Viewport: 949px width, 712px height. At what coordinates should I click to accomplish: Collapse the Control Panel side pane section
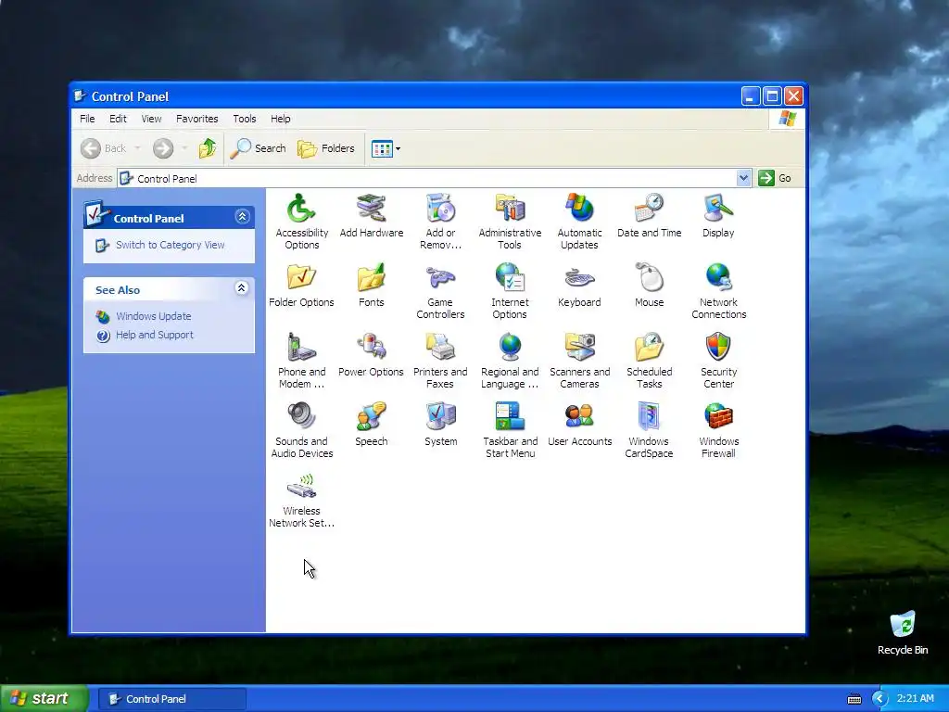pos(242,217)
